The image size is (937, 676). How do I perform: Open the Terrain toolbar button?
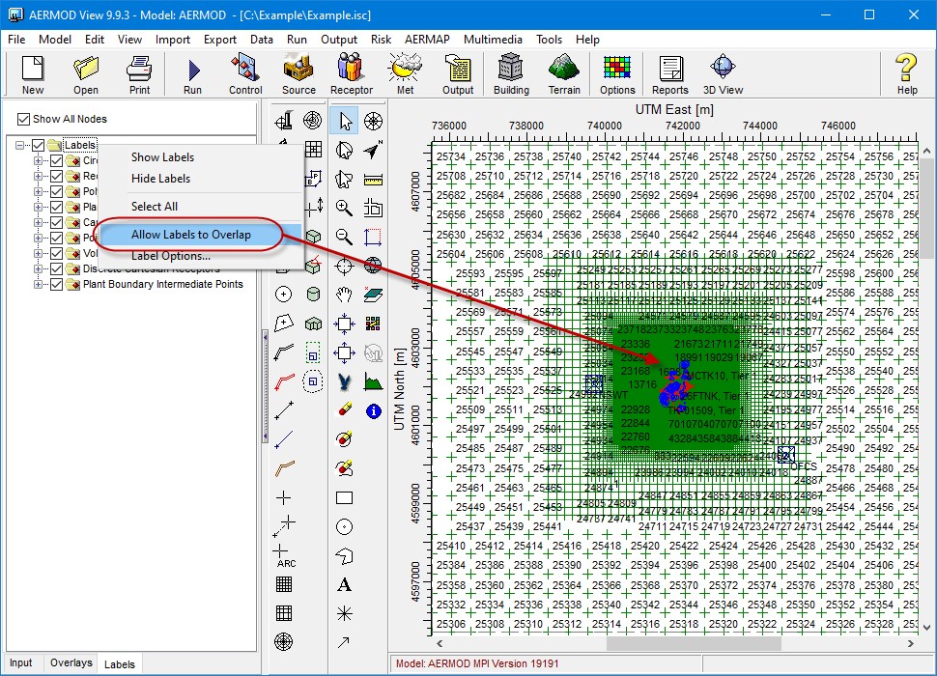[564, 74]
